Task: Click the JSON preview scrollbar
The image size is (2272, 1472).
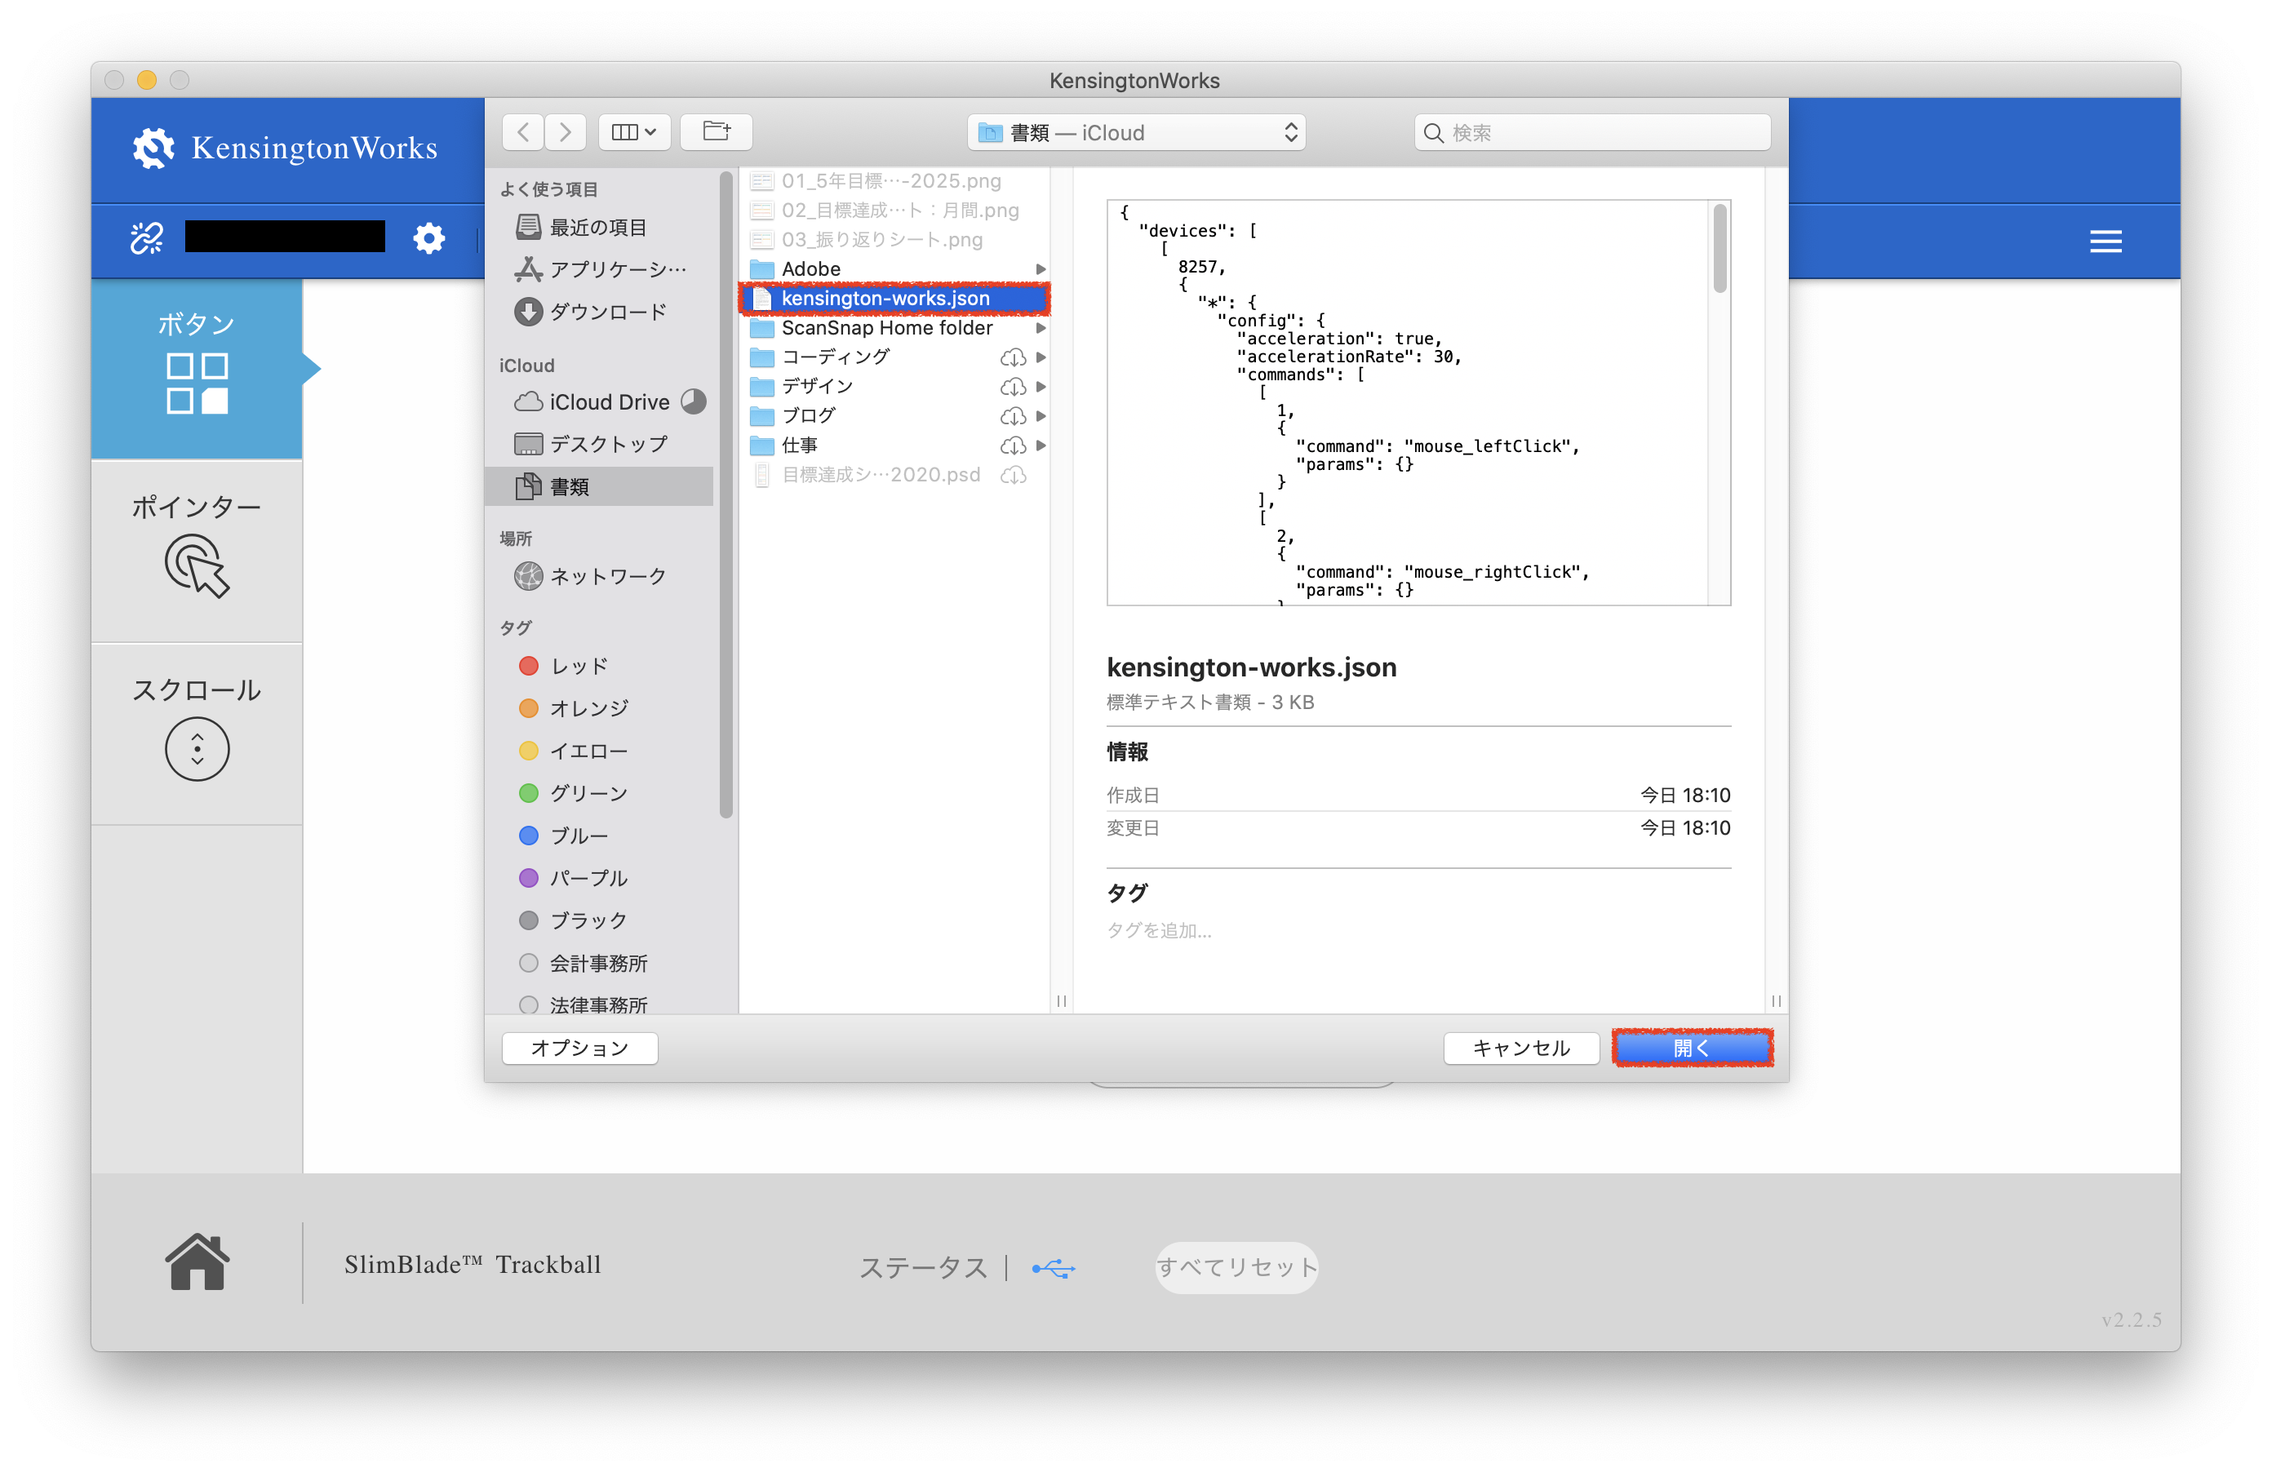Action: 1720,249
